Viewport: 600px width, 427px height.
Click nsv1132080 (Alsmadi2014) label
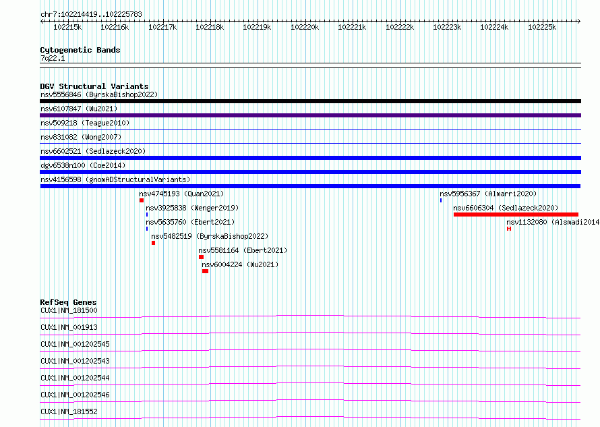click(x=553, y=222)
